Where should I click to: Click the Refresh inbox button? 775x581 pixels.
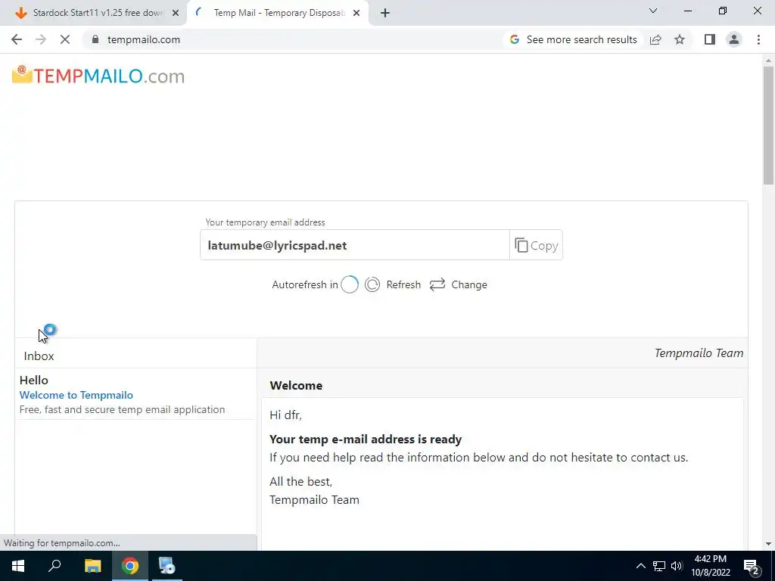tap(393, 284)
